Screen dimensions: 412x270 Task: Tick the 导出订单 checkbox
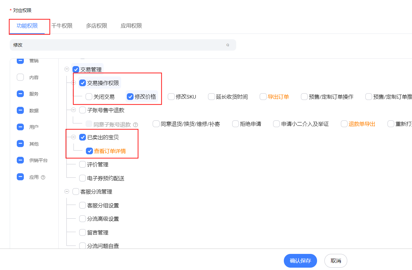tap(263, 97)
